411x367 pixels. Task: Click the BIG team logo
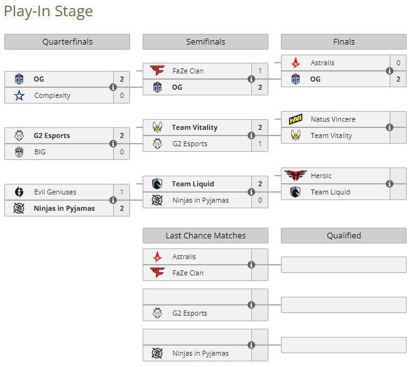point(19,152)
